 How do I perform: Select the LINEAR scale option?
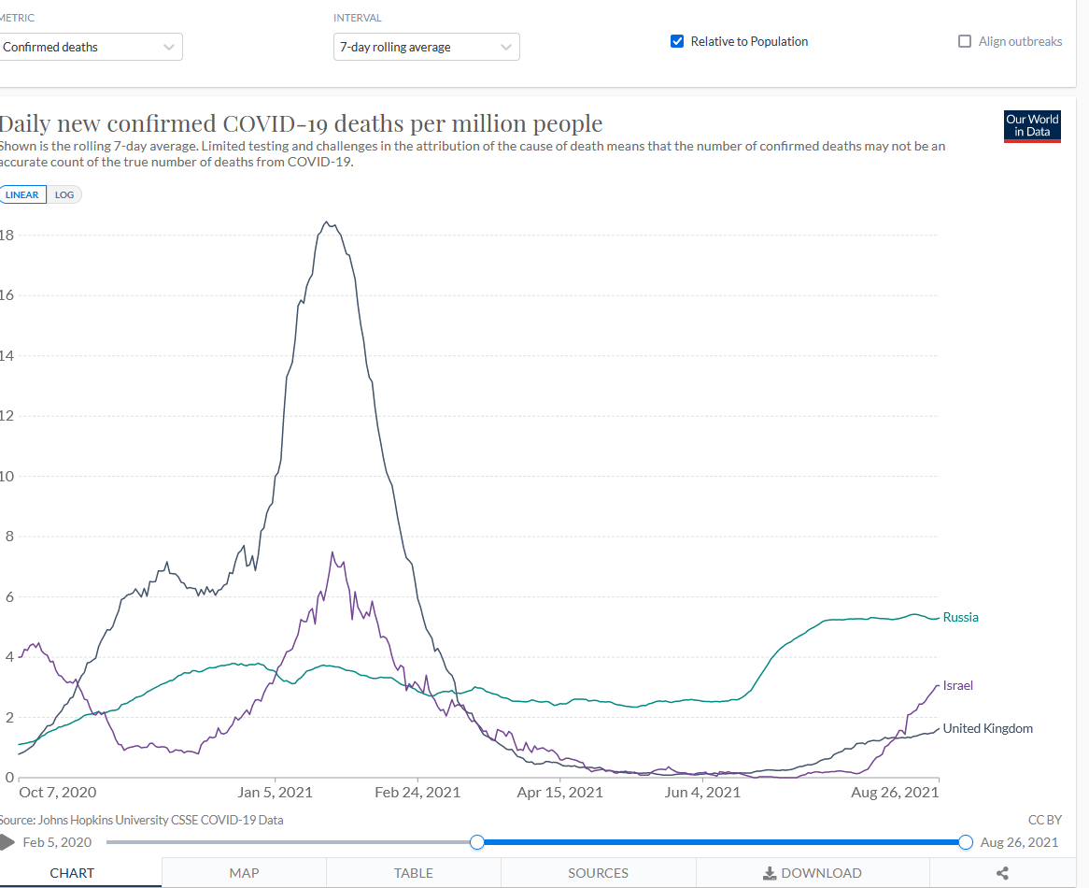(x=22, y=194)
